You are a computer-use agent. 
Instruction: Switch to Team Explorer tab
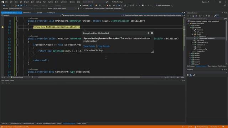point(212,66)
